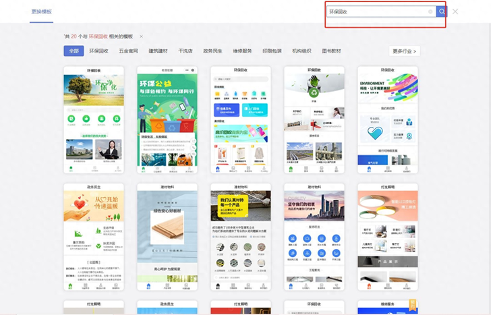Filter templates by 环保回收 category

(98, 51)
